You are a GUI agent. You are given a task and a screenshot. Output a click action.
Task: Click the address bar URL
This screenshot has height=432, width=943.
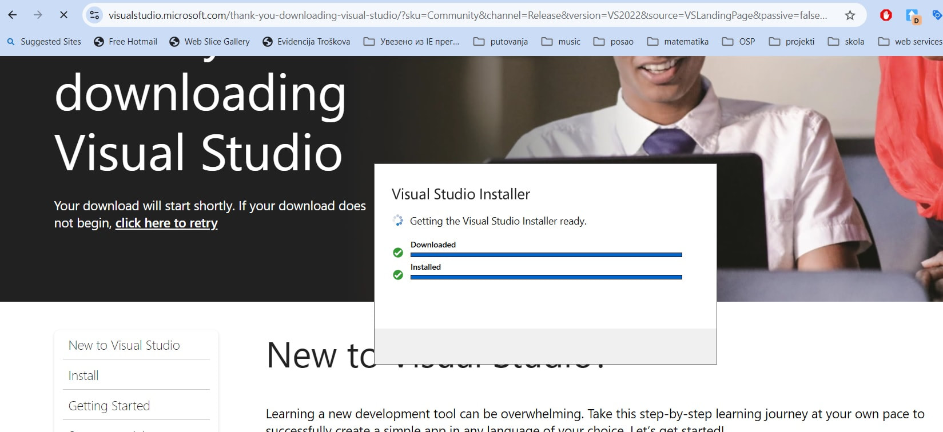pos(468,15)
